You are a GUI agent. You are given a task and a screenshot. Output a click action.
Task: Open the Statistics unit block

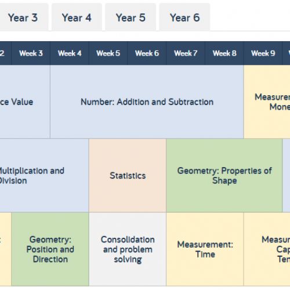point(128,176)
